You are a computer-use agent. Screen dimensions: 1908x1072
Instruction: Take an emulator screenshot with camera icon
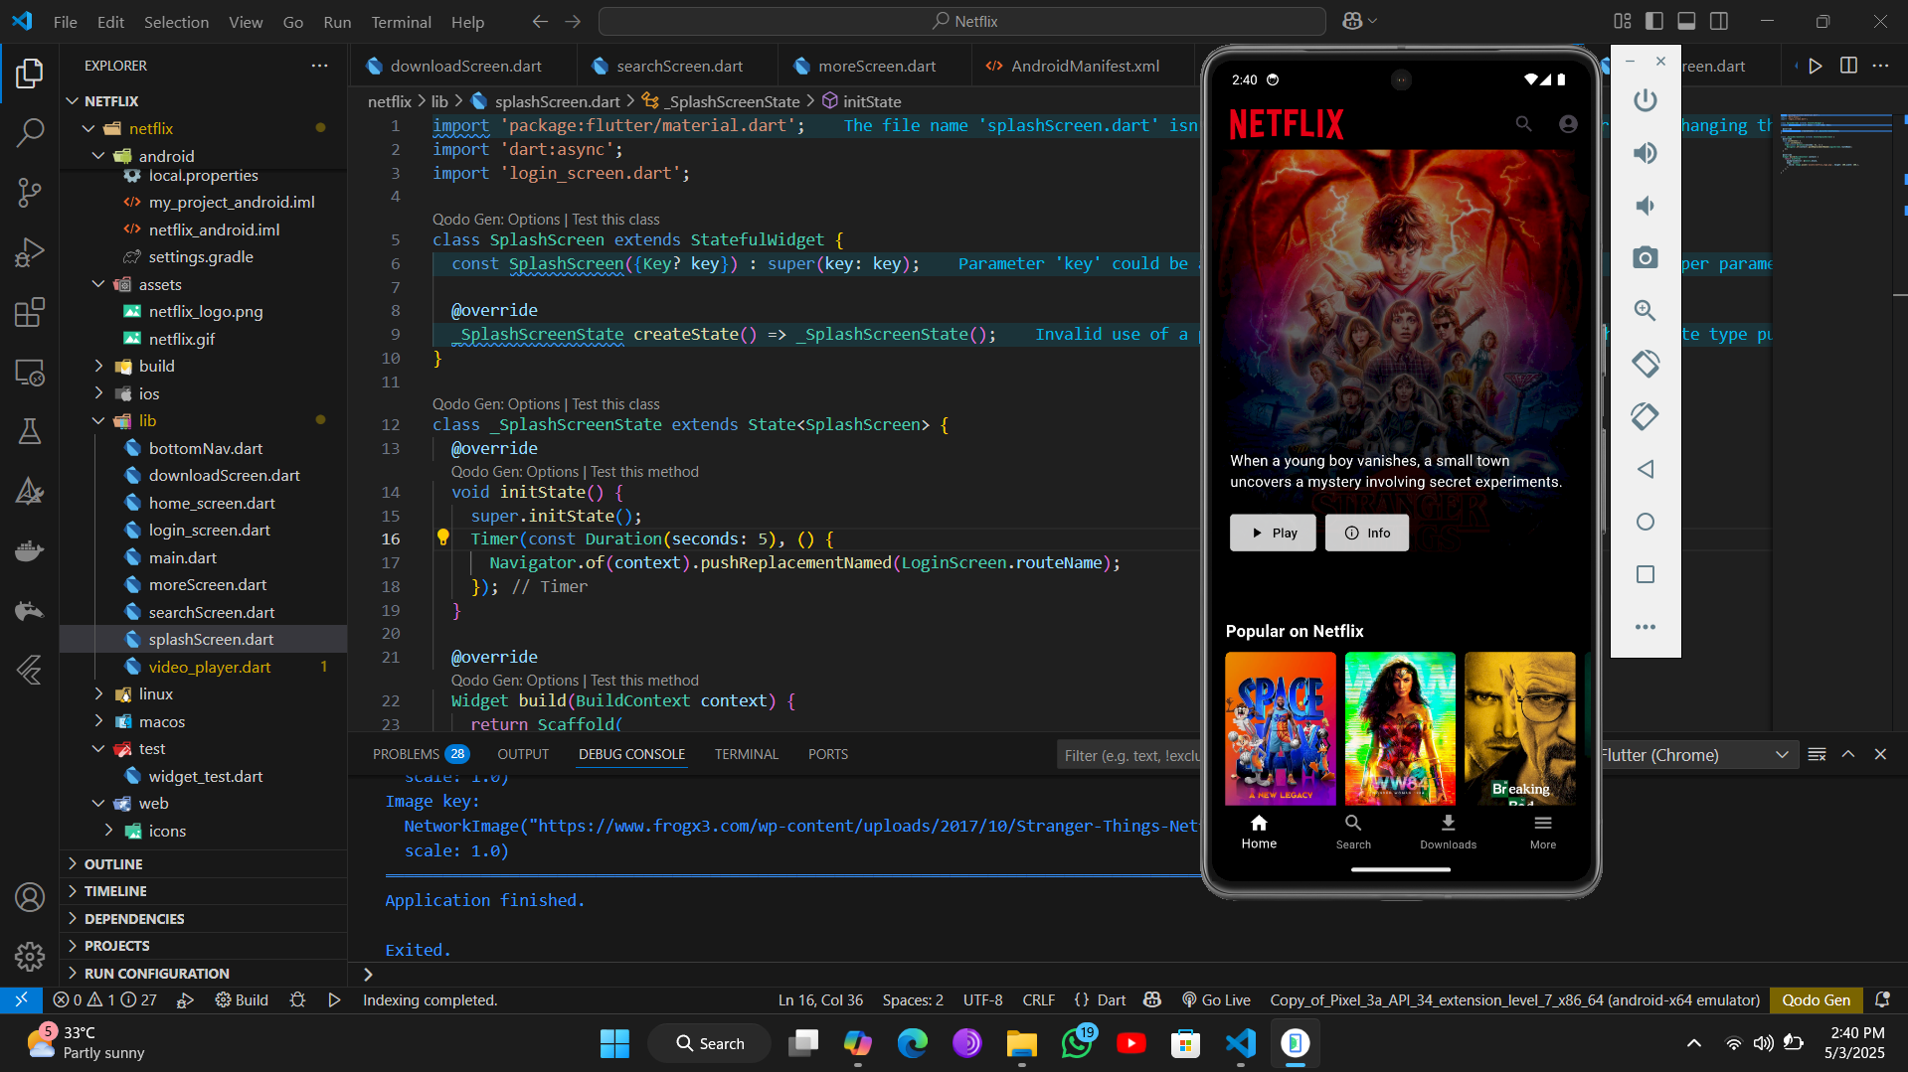tap(1645, 258)
